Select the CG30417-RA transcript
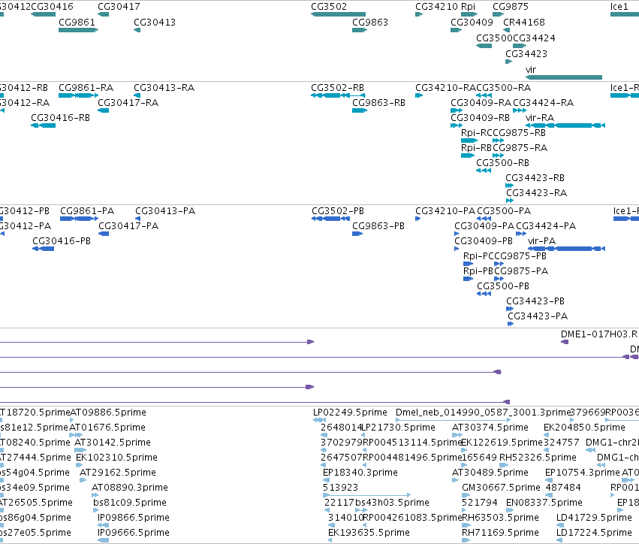Image resolution: width=639 pixels, height=544 pixels. 103,110
